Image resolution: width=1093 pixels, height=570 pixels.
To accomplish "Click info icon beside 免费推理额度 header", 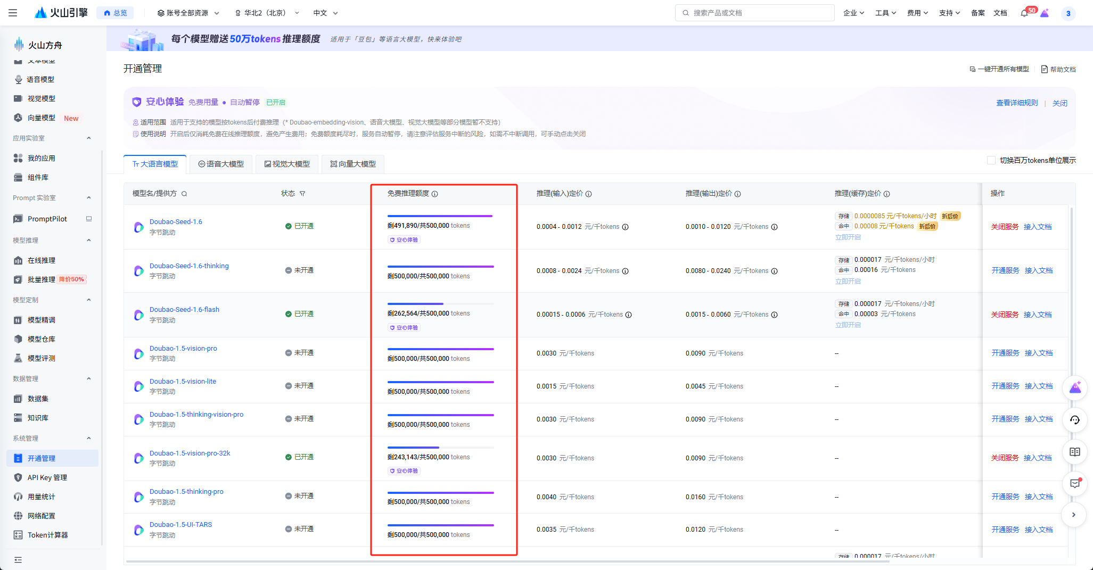I will click(x=435, y=194).
